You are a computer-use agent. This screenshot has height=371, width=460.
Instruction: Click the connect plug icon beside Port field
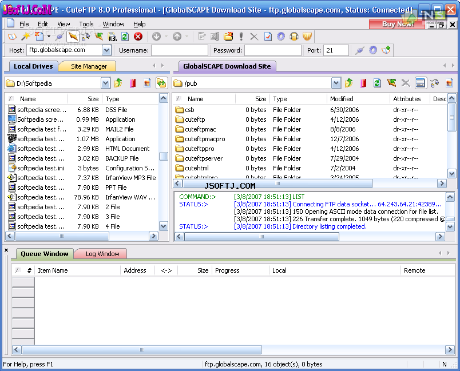point(360,50)
